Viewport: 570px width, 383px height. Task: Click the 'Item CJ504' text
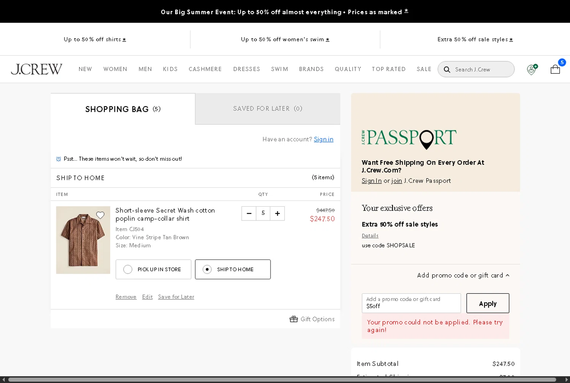[130, 229]
